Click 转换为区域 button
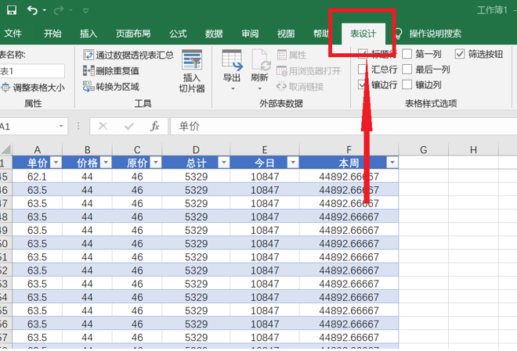517x351 pixels. click(111, 87)
